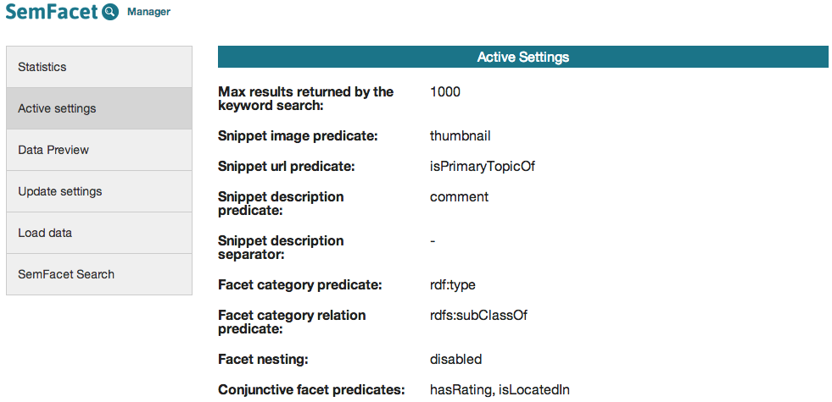Click the SemFacet logo text
Viewport: 832px width, 402px height.
point(52,12)
